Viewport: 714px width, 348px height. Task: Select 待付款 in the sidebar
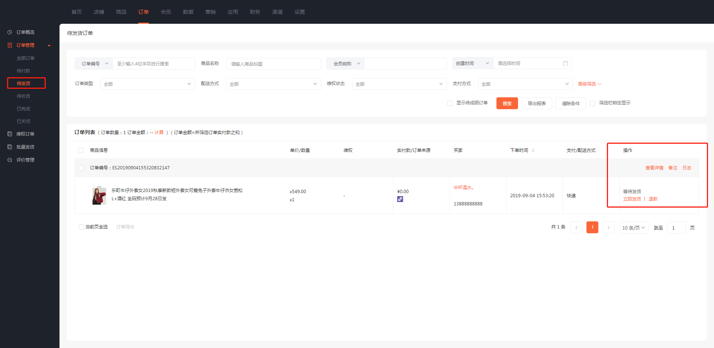click(23, 71)
